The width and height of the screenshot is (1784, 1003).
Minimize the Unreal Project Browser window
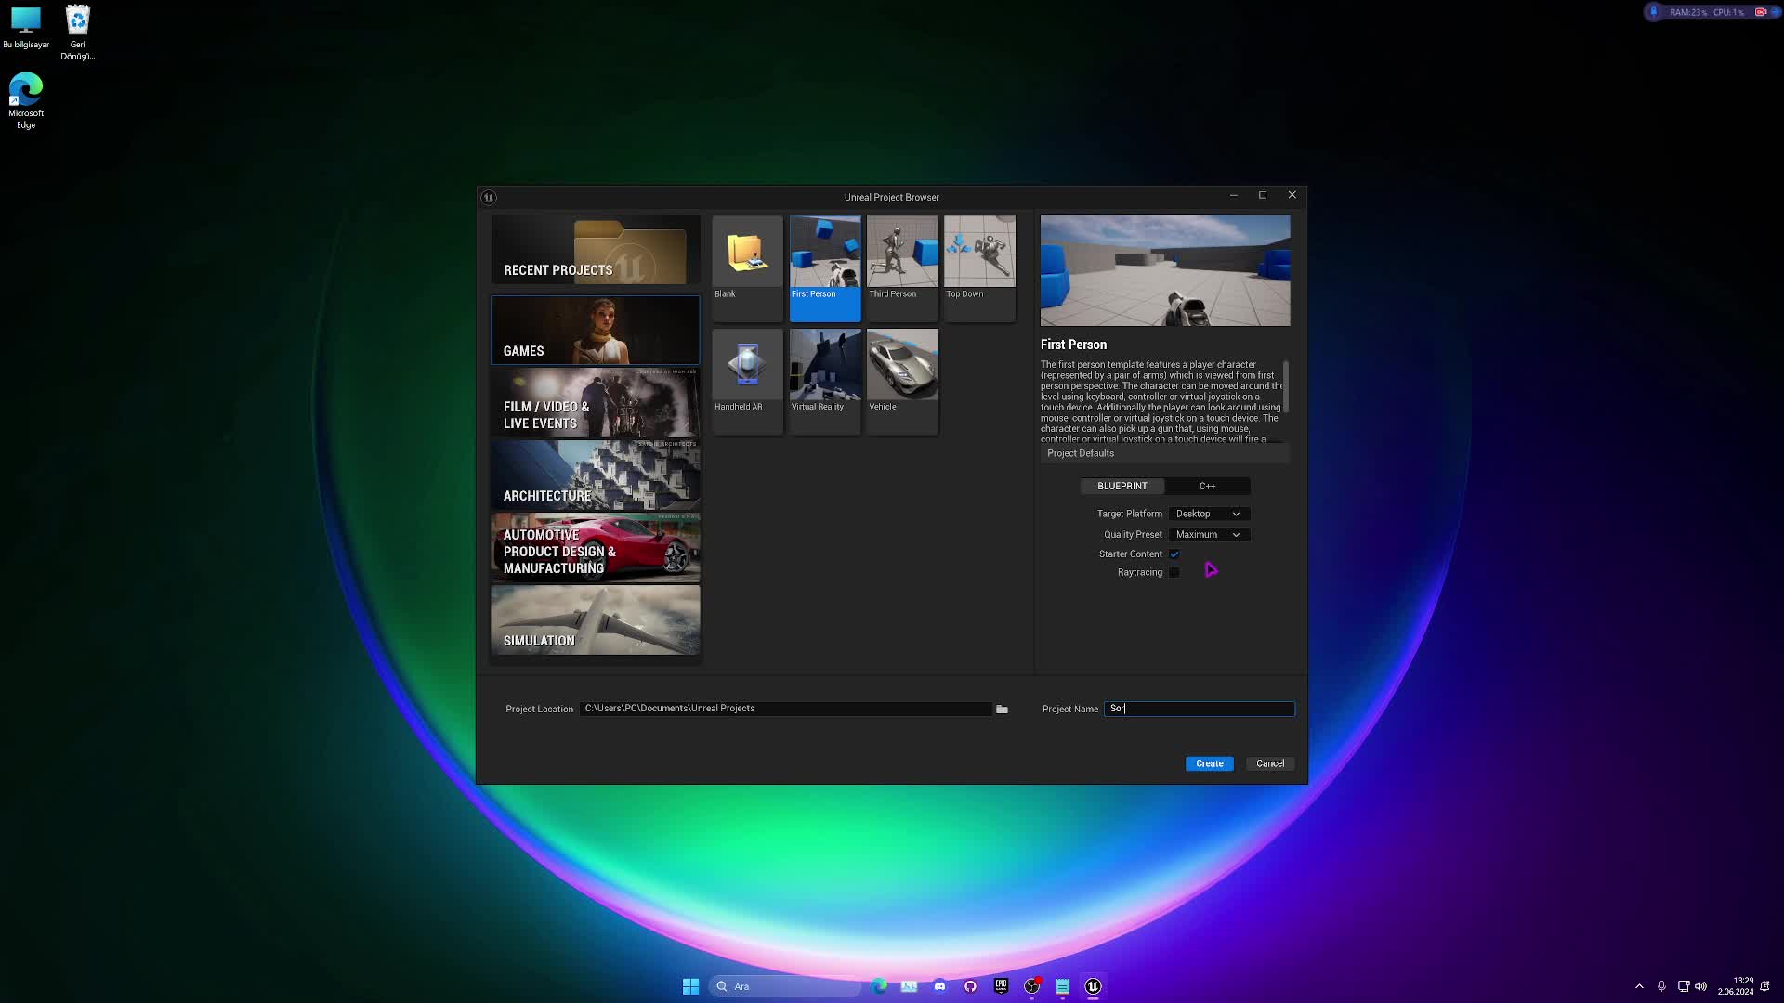1233,195
